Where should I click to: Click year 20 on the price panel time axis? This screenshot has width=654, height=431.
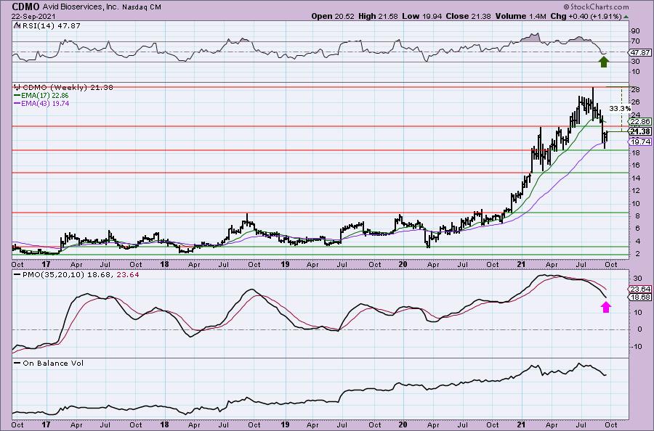coord(403,264)
